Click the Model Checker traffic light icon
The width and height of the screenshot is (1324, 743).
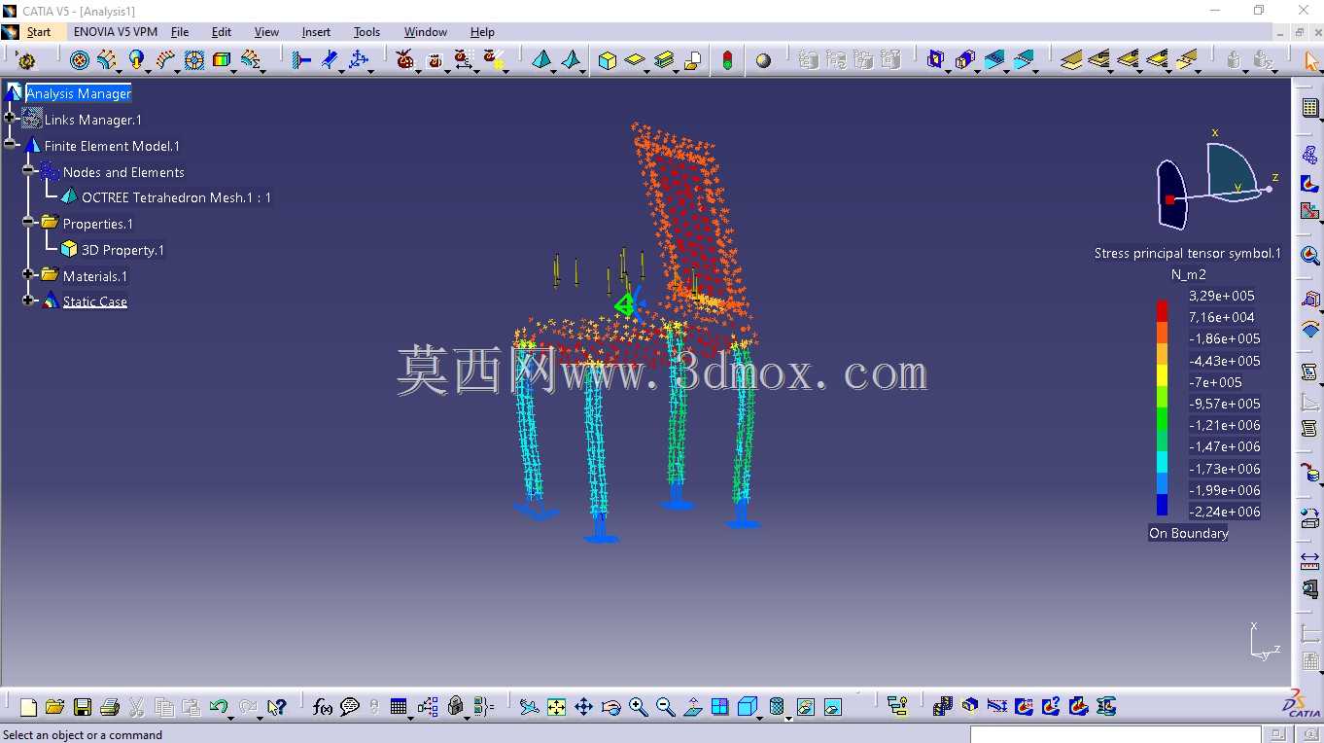pyautogui.click(x=727, y=60)
